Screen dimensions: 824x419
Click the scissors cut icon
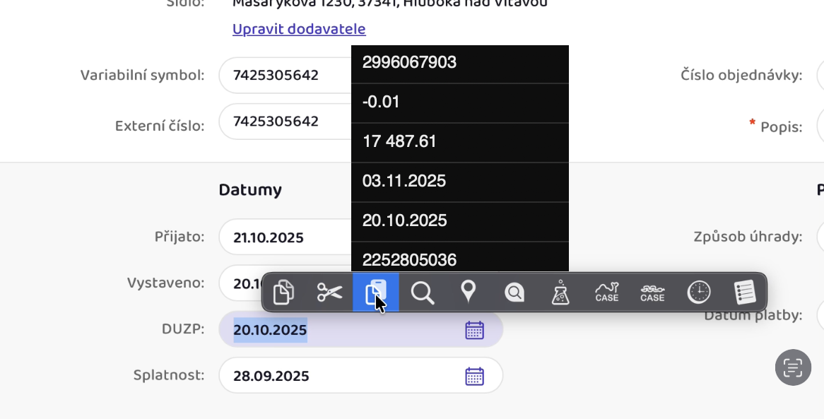(329, 292)
